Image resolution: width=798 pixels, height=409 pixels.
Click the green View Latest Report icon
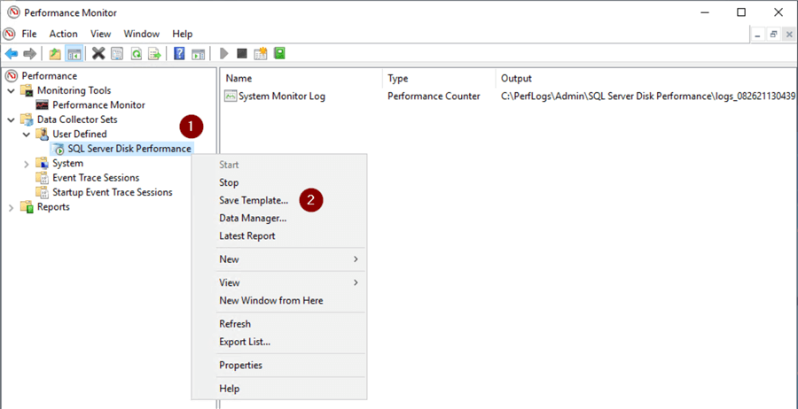(279, 53)
